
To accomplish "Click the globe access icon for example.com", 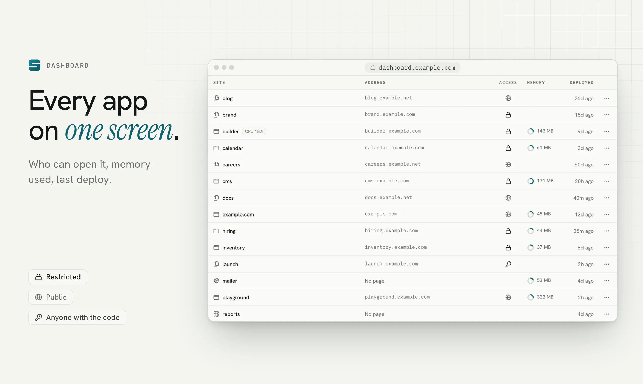I will tap(508, 214).
